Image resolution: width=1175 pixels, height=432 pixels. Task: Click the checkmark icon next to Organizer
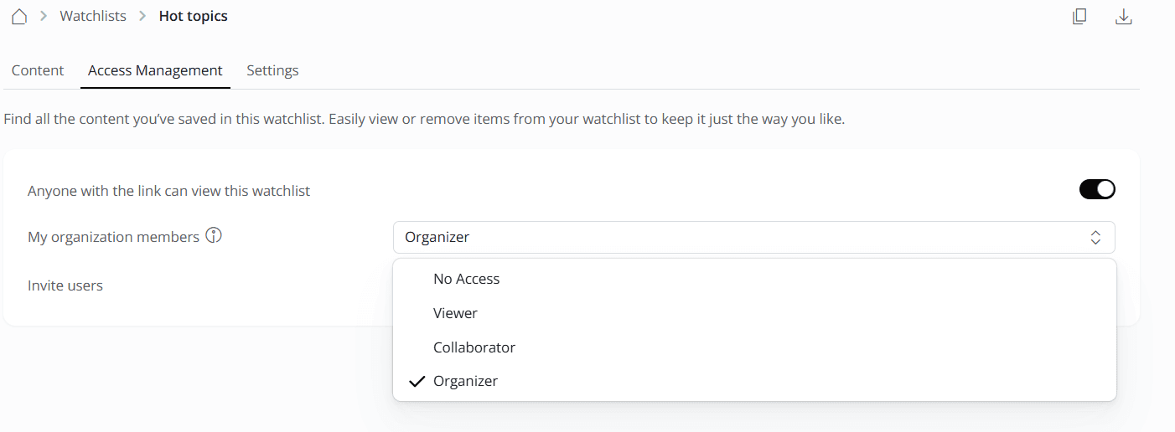coord(417,382)
